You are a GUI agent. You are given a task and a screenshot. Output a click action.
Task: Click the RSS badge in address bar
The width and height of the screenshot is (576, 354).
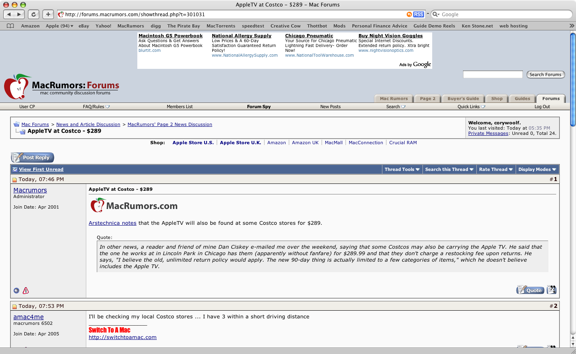click(418, 14)
